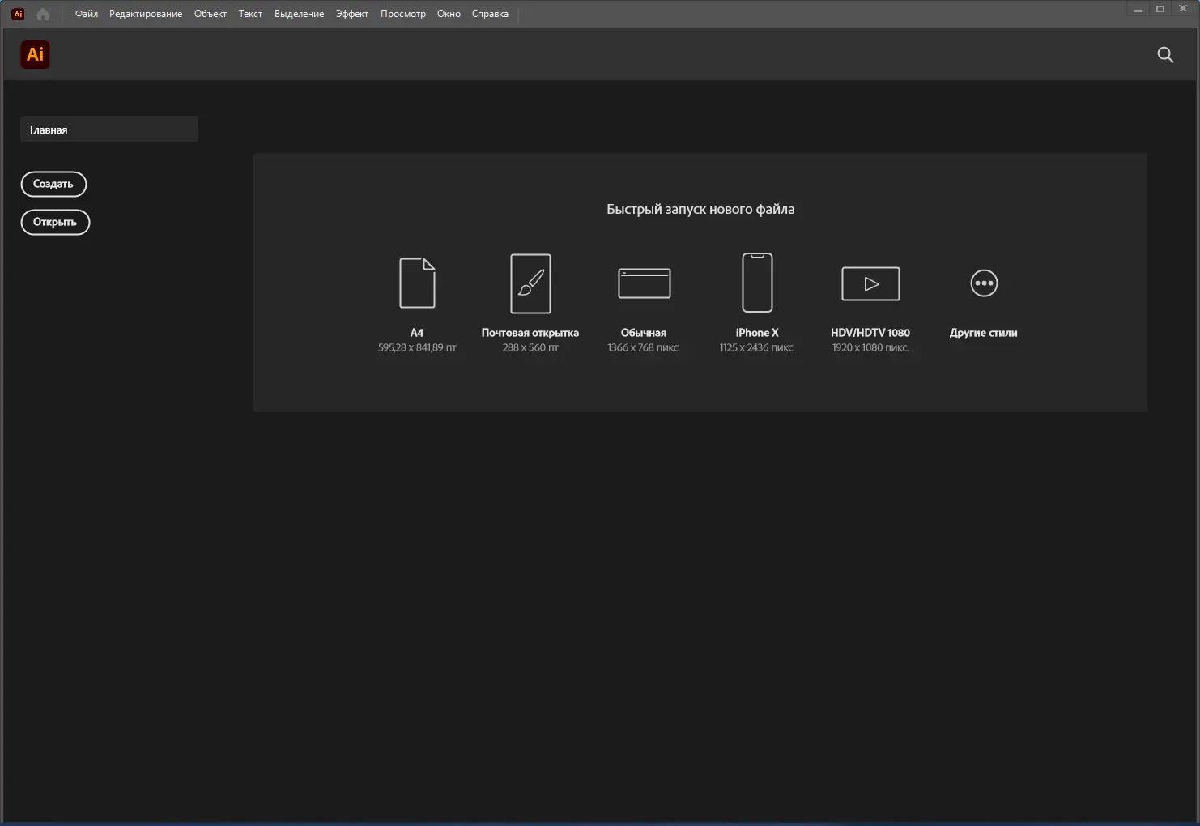Select the HDV/HDTV 1080 video preset
This screenshot has width=1200, height=826.
click(x=870, y=283)
